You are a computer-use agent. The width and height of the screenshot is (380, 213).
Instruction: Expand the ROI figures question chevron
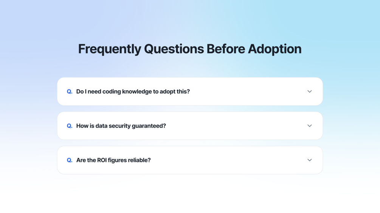coord(309,160)
